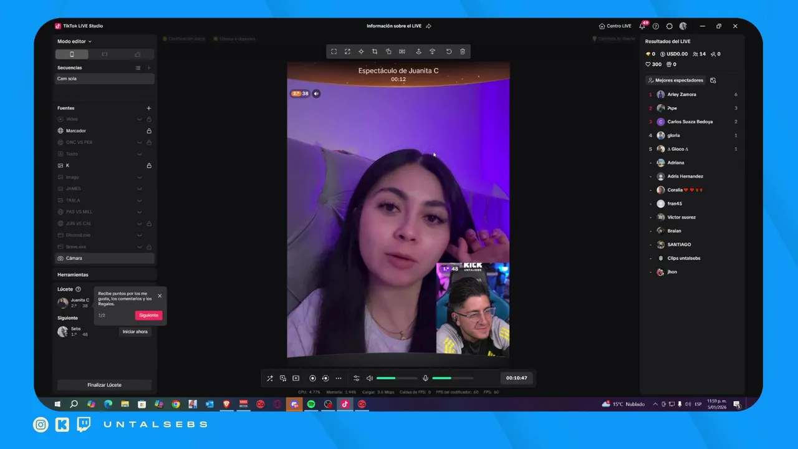Select the Marcador source
Image resolution: width=798 pixels, height=449 pixels.
click(x=105, y=131)
